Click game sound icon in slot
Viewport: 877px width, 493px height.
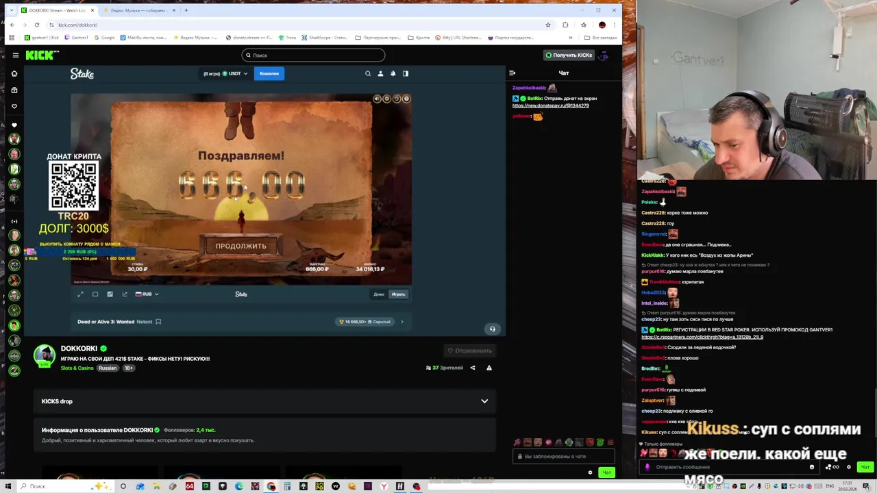tap(376, 99)
